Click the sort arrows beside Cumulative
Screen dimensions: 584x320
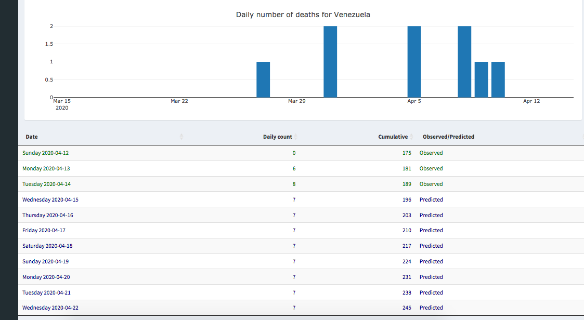(411, 137)
